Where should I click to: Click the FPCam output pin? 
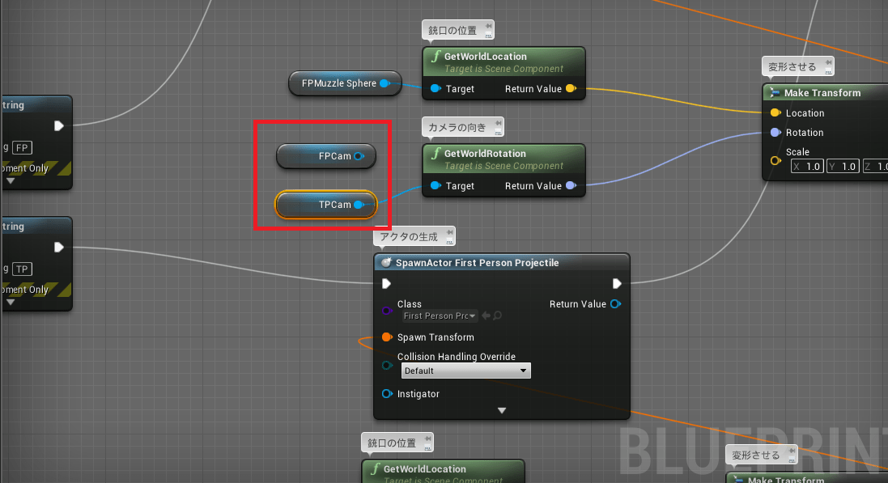pyautogui.click(x=359, y=156)
